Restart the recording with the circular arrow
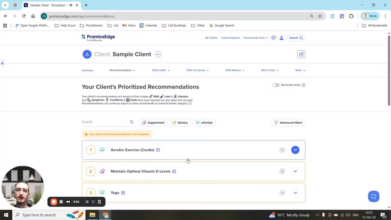Screen dimensions: 391x220 pos(93,202)
